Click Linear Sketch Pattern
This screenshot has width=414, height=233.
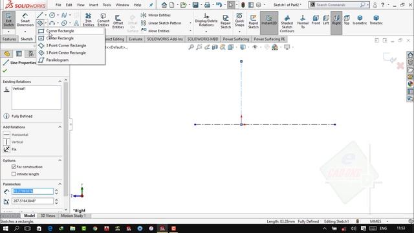tap(161, 23)
